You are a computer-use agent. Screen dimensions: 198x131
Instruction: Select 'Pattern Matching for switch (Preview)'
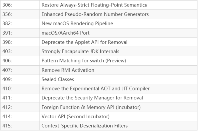(84, 61)
